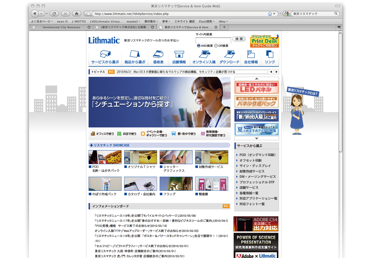
Task: Show previous topic with left arrow
Action: coord(271,72)
